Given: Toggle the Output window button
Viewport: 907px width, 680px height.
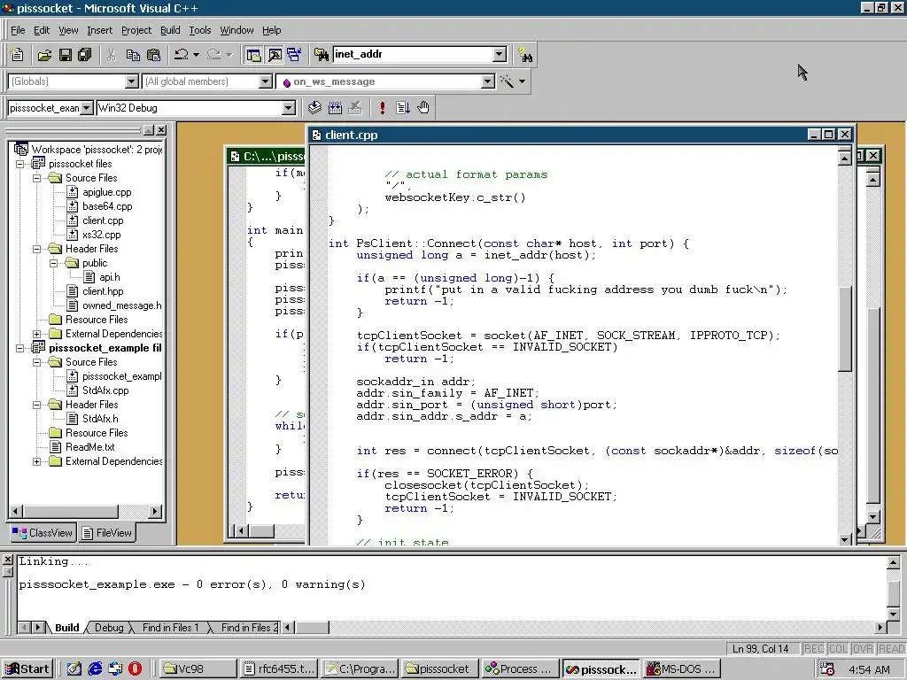Looking at the screenshot, I should pyautogui.click(x=275, y=55).
